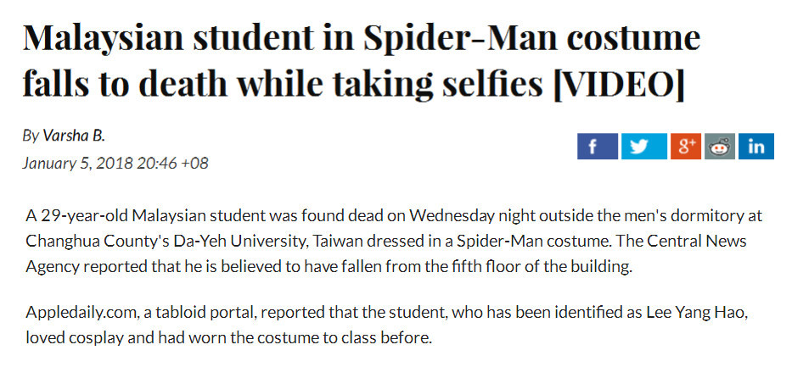Click the word 'By' before author name

31,136
